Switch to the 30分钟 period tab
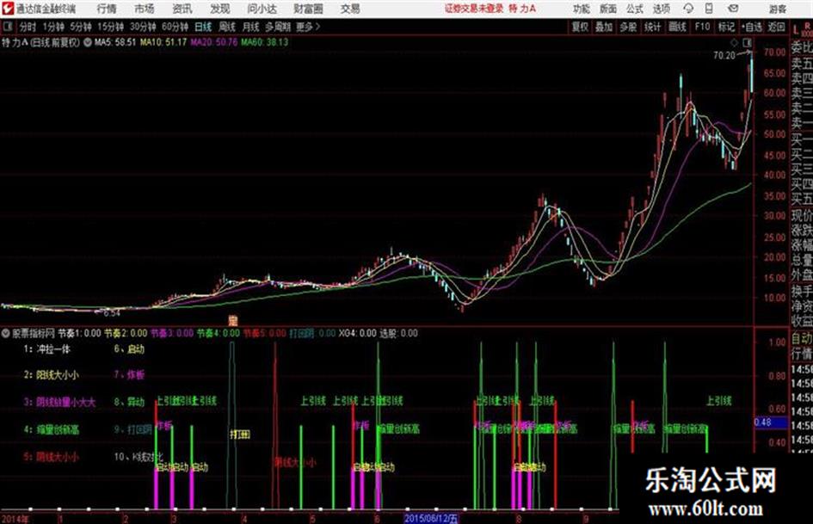The width and height of the screenshot is (813, 524). (143, 27)
